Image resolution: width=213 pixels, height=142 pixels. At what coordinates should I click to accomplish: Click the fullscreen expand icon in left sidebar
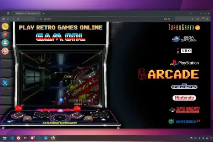point(5,26)
